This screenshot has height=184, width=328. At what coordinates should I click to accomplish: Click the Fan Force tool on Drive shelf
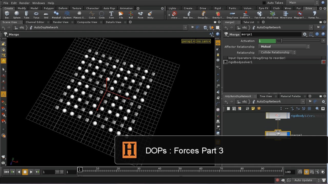pyautogui.click(x=259, y=15)
